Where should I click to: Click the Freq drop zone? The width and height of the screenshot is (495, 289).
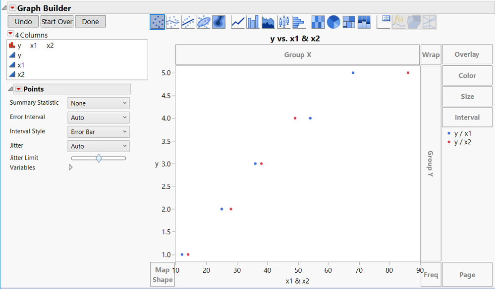[x=431, y=275]
